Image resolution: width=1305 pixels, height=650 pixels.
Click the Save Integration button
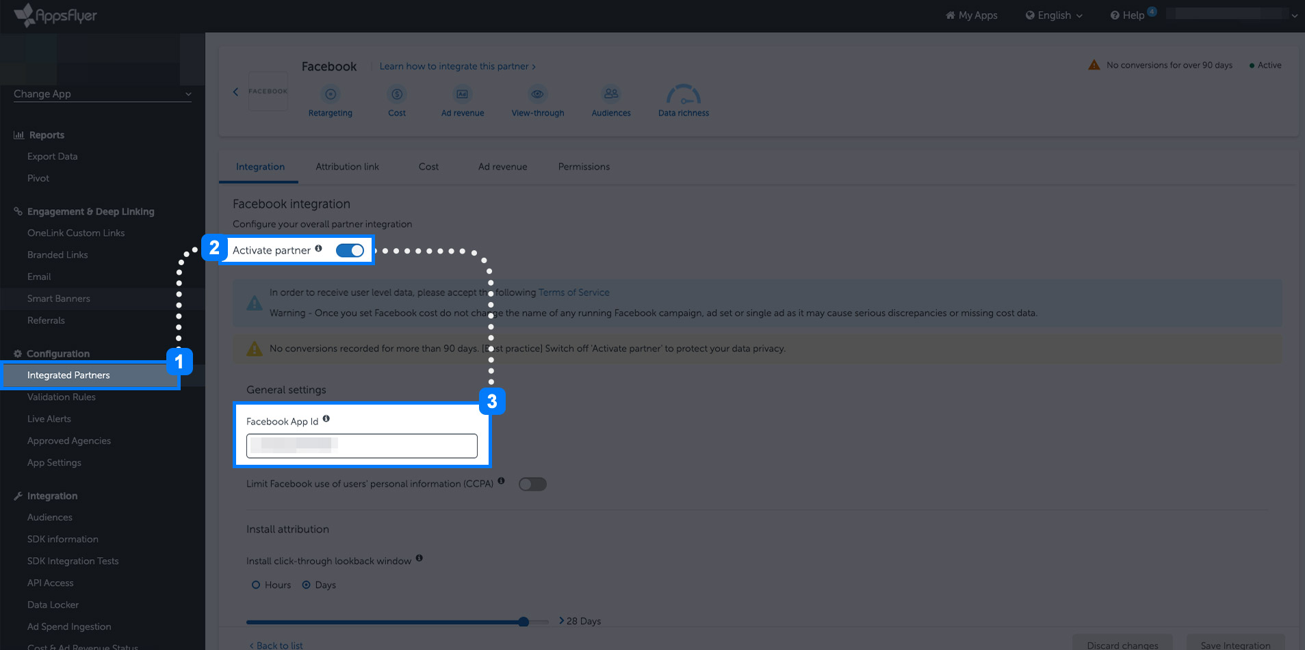[1235, 644]
